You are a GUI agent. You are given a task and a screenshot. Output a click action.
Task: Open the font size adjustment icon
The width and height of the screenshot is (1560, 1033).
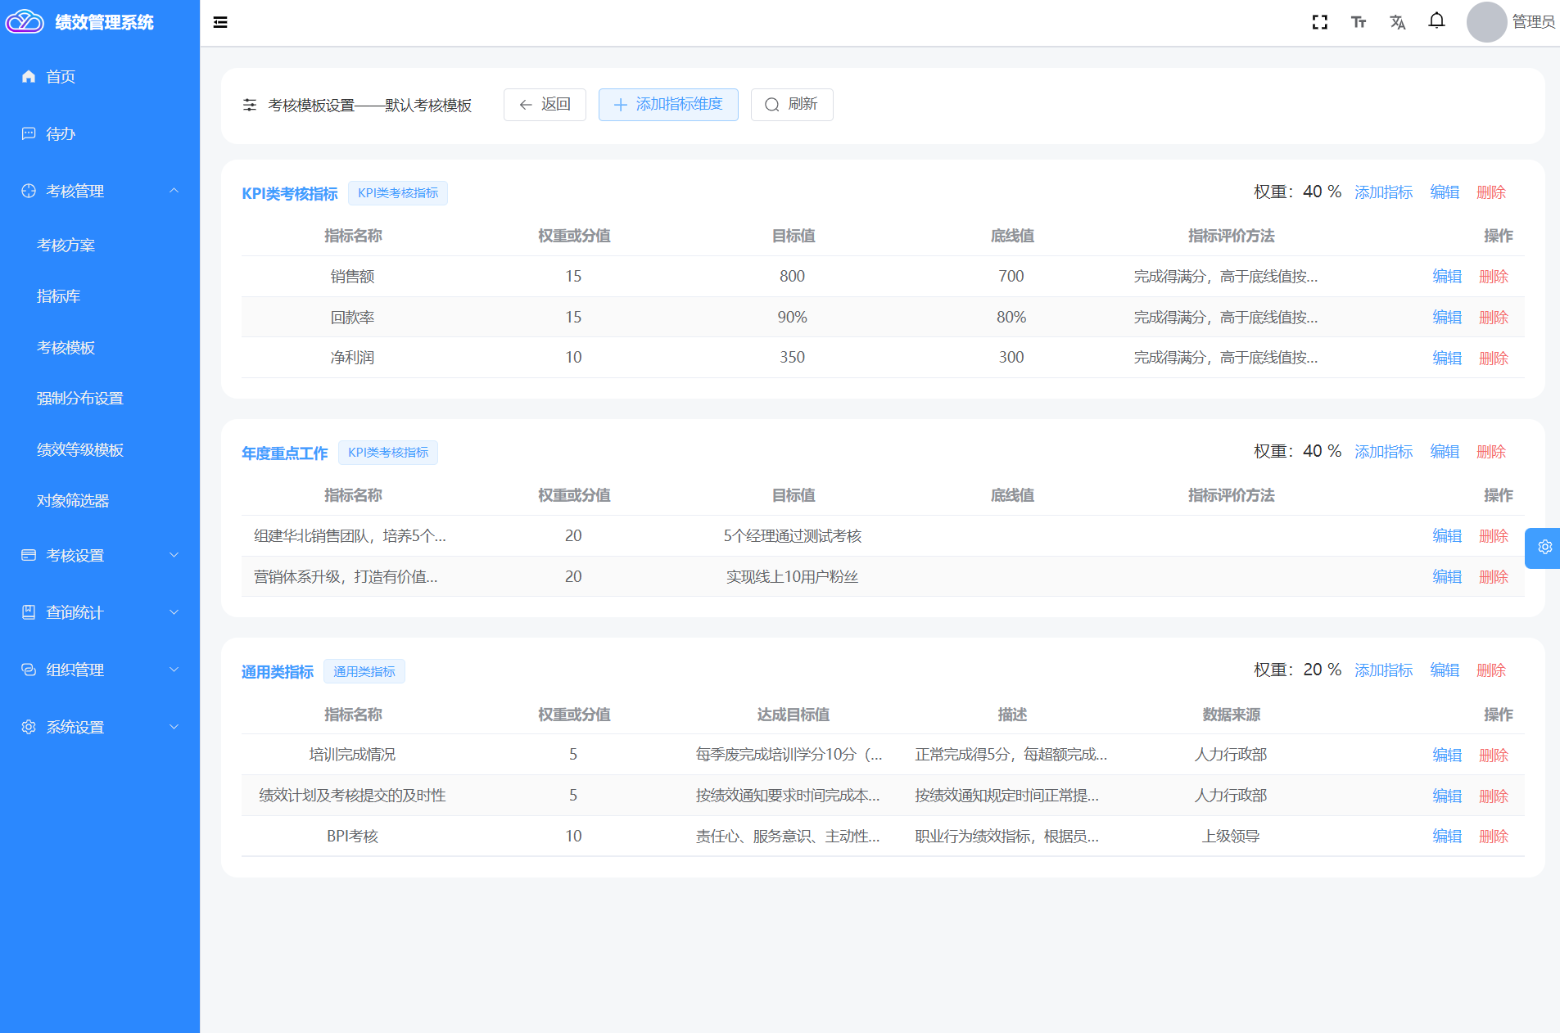pos(1359,22)
